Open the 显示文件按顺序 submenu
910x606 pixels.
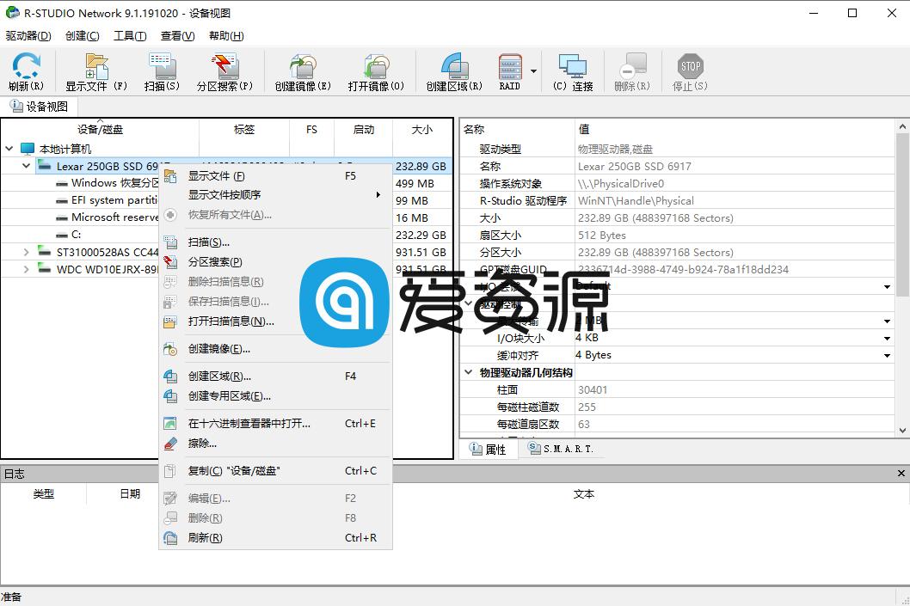[276, 195]
